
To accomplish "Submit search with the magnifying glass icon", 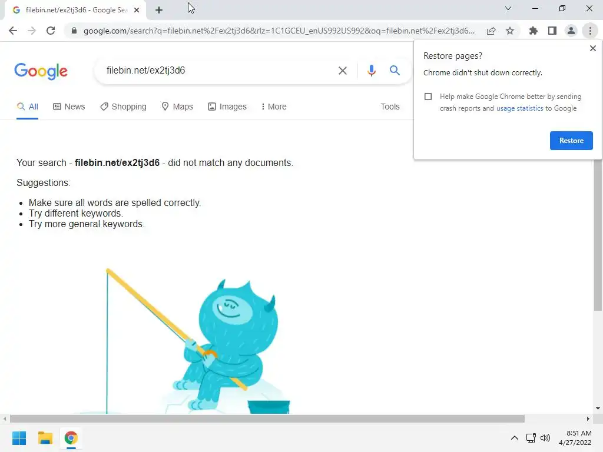I will pos(395,71).
